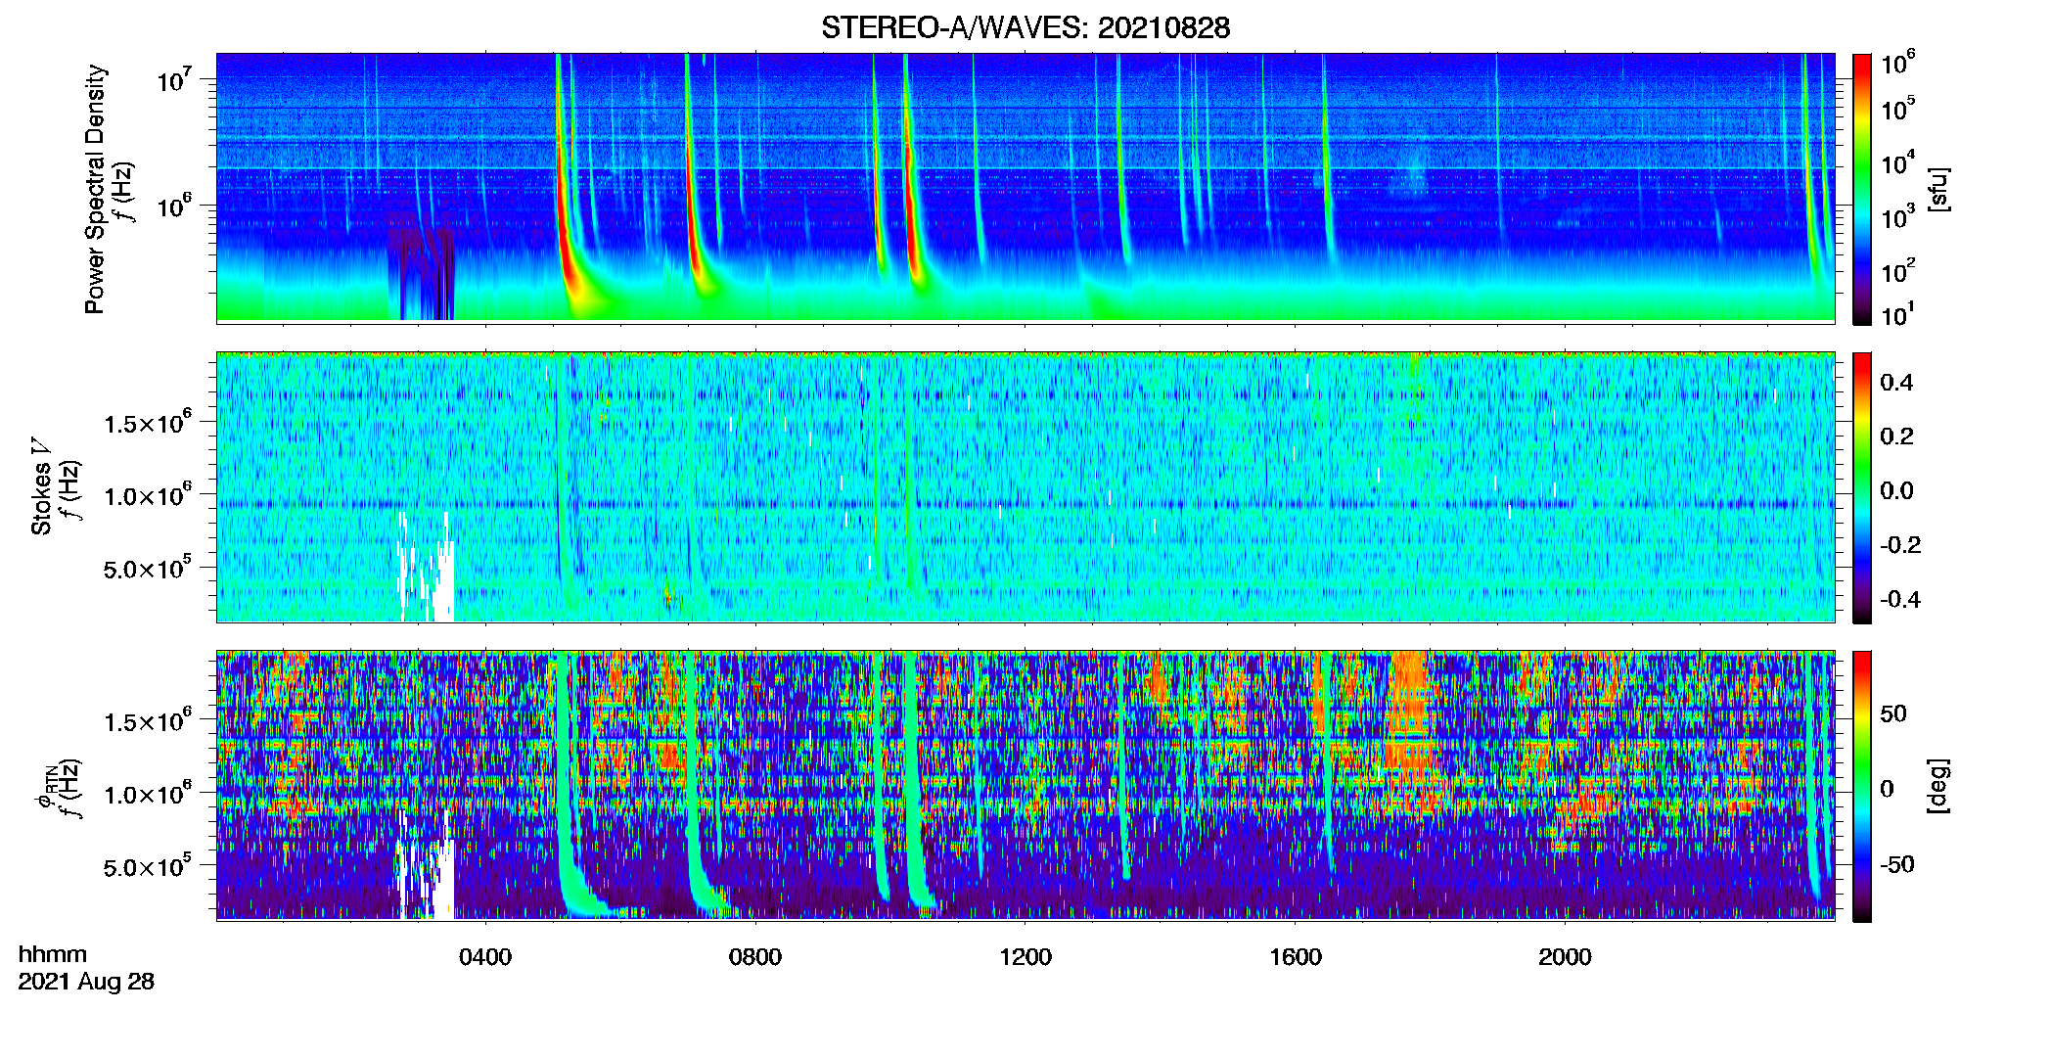Click the 10^5 label on sfu color bar
Image resolution: width=2051 pixels, height=1057 pixels.
tap(1897, 109)
